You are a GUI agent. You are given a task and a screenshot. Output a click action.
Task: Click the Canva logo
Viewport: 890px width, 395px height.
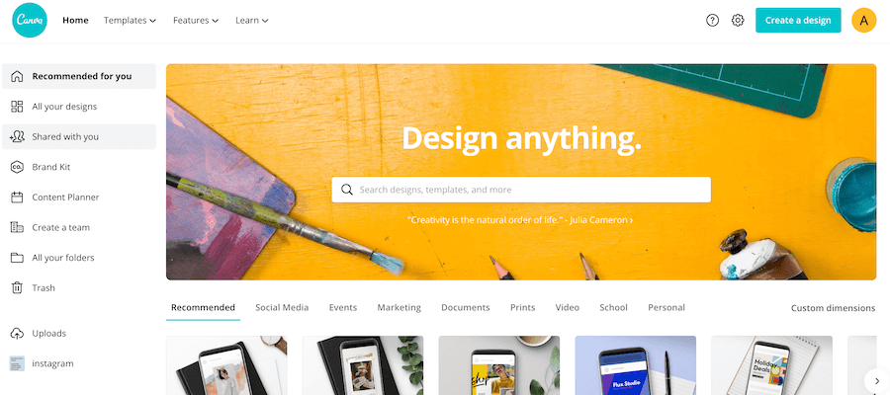point(30,20)
